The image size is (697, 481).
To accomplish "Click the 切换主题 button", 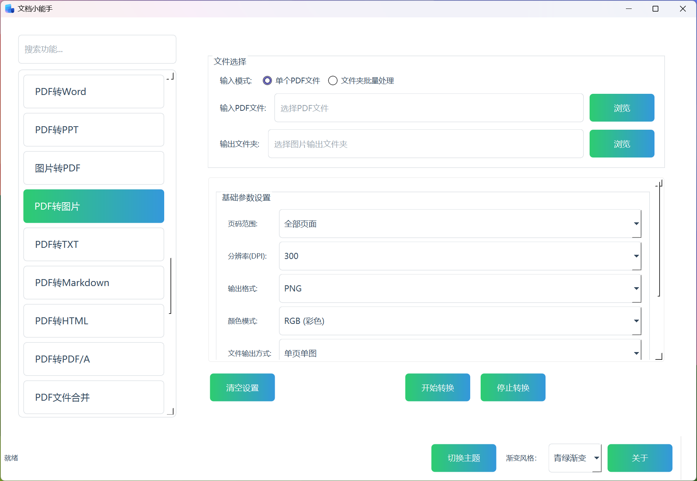I will [x=464, y=458].
